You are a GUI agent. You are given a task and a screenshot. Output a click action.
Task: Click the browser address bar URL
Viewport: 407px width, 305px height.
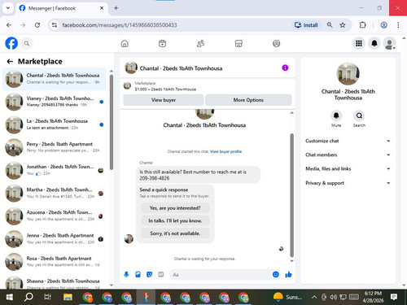120,25
